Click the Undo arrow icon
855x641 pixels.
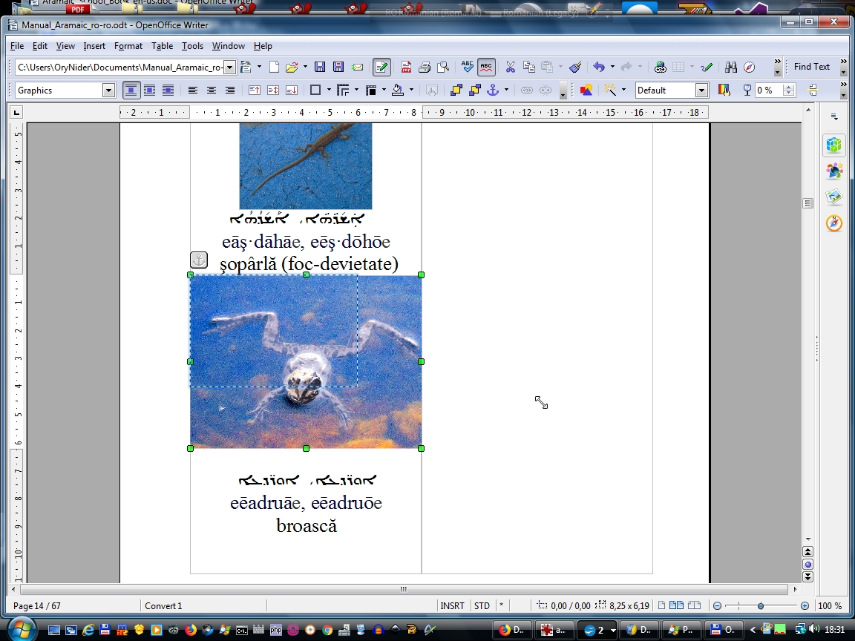pyautogui.click(x=599, y=68)
